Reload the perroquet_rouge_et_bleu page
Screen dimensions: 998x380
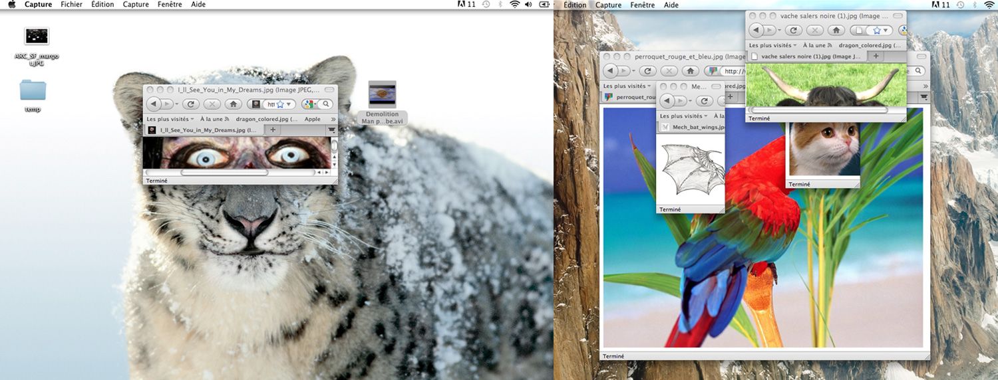coord(647,71)
